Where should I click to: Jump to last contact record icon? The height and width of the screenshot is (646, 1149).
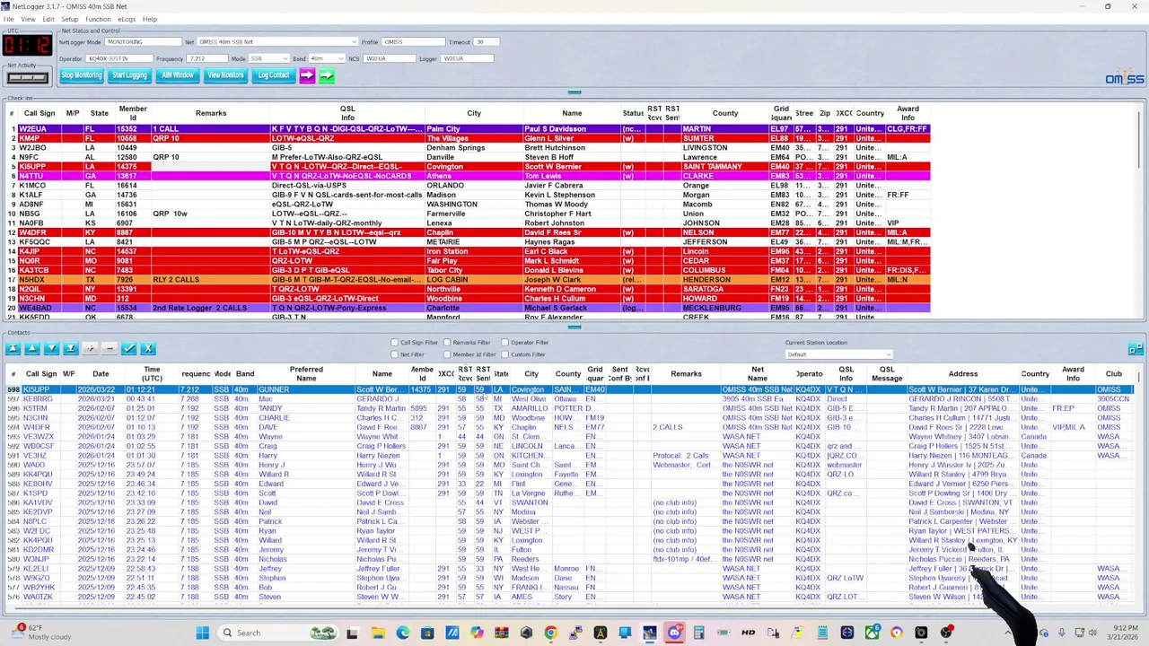coord(71,348)
